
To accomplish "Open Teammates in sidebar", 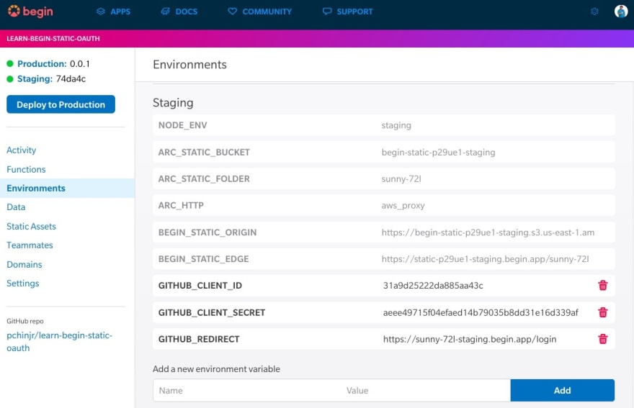I will click(30, 245).
